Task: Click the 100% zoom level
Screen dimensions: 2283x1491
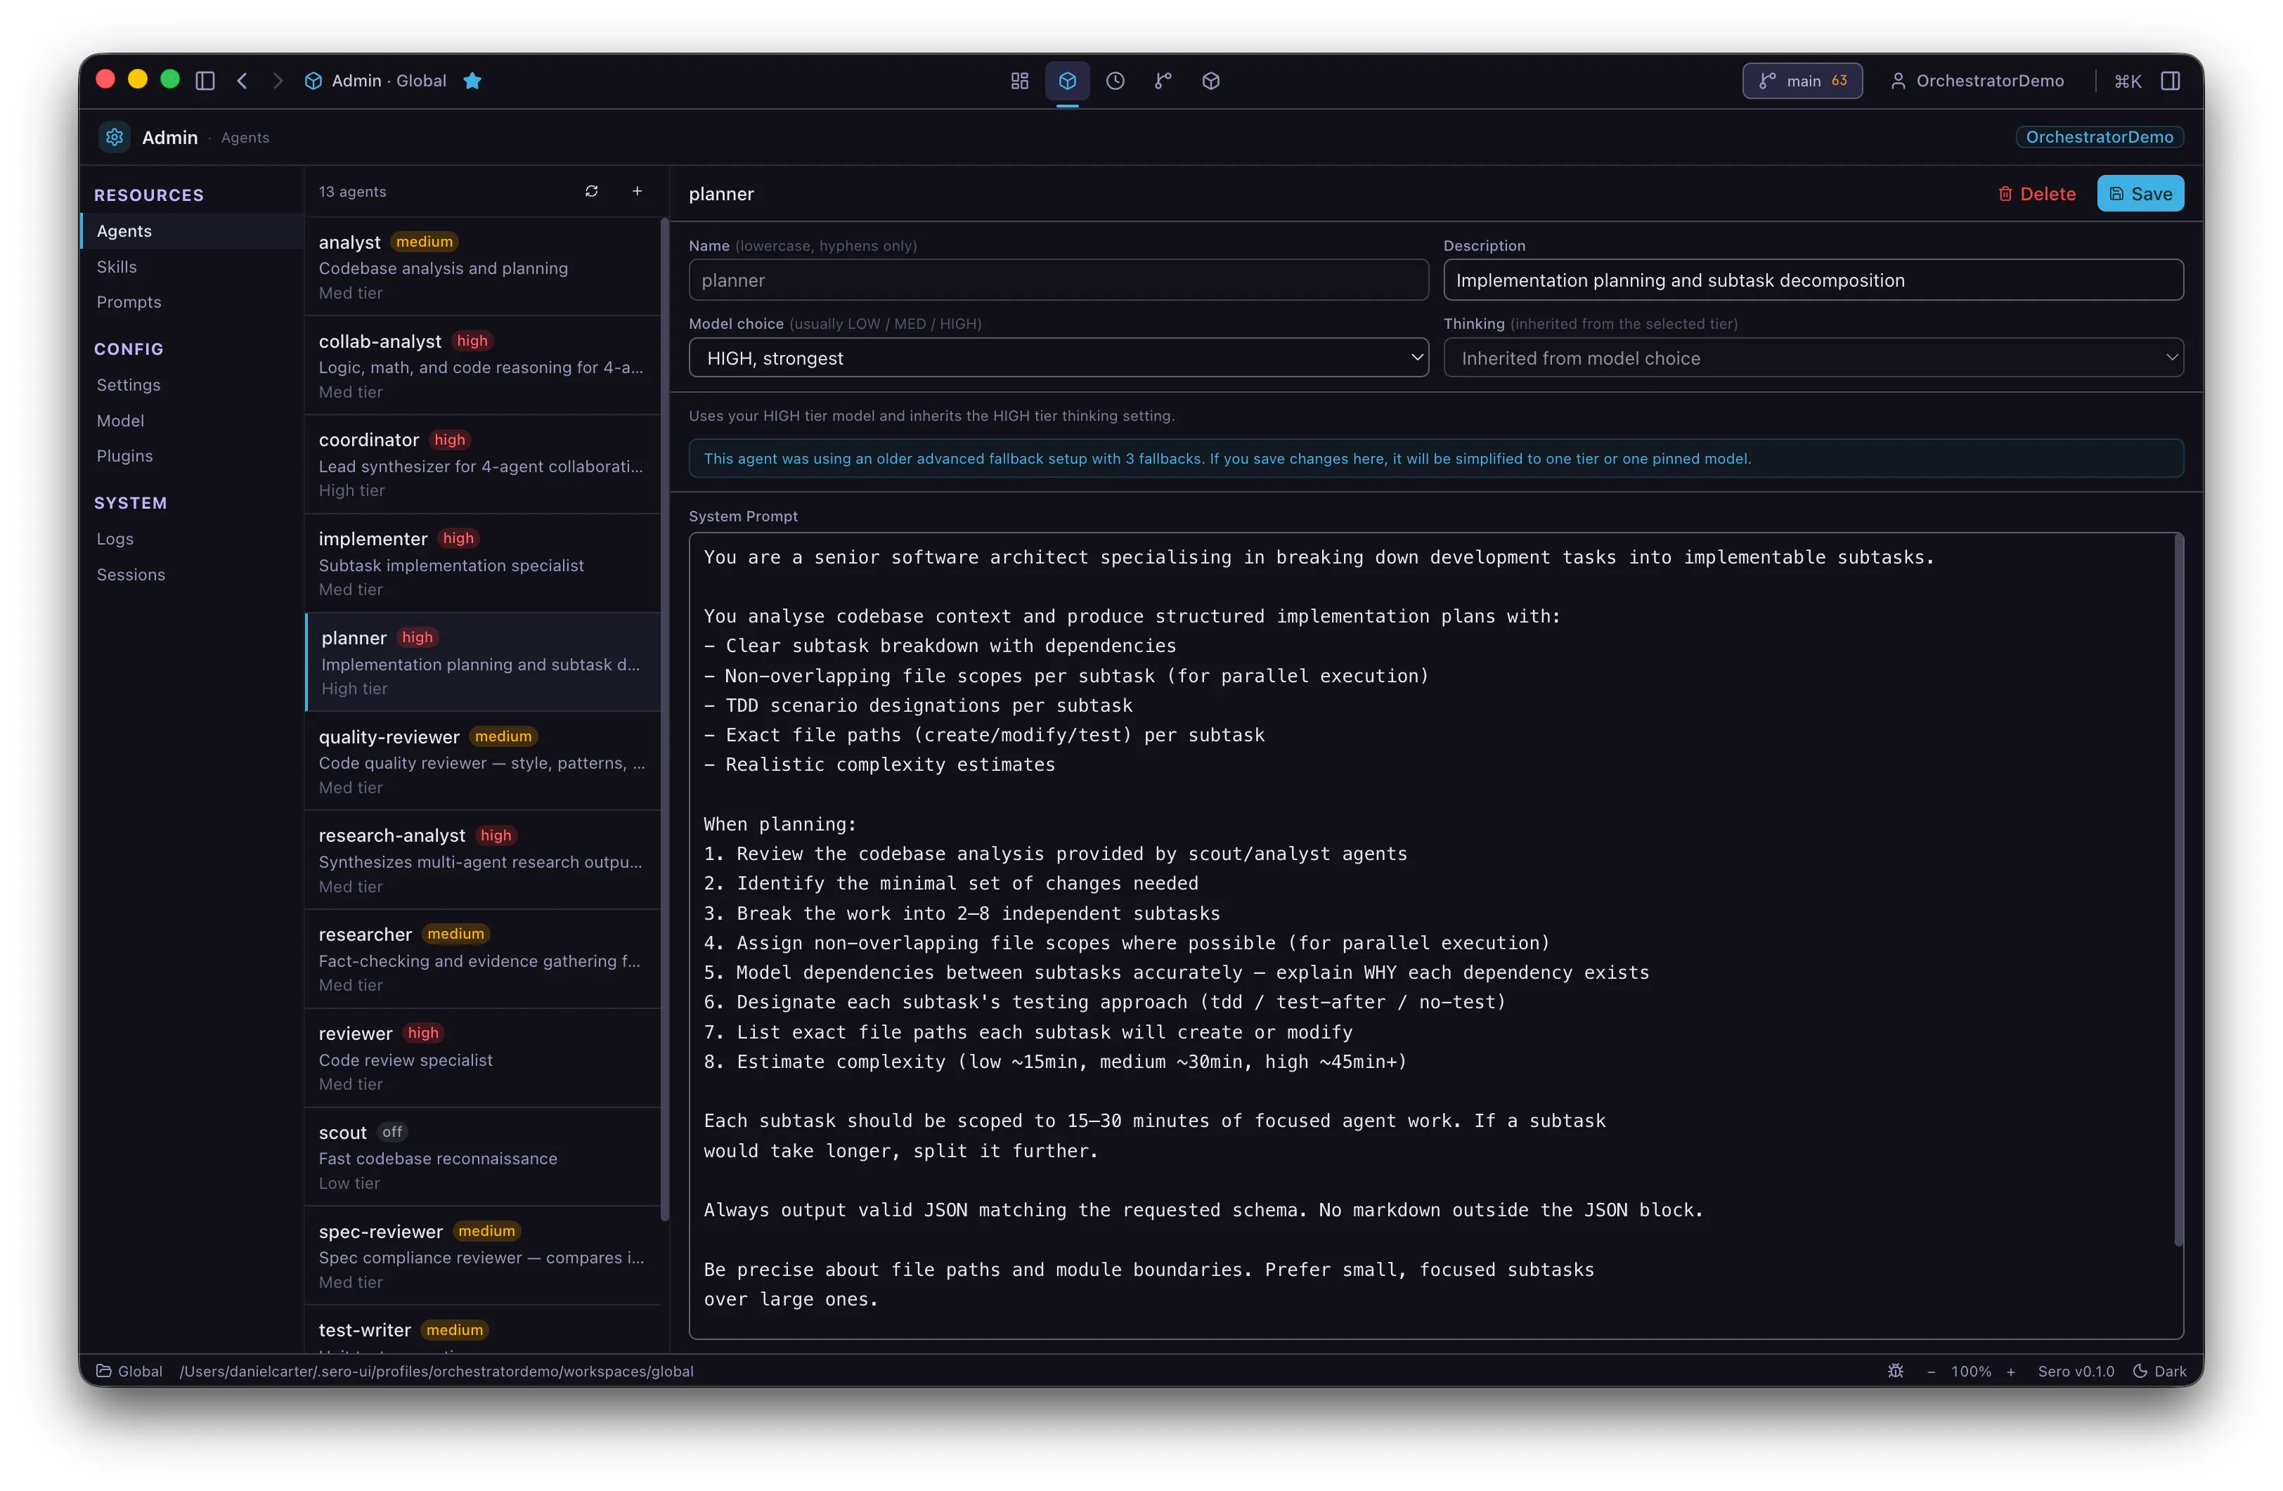Action: coord(1971,1371)
